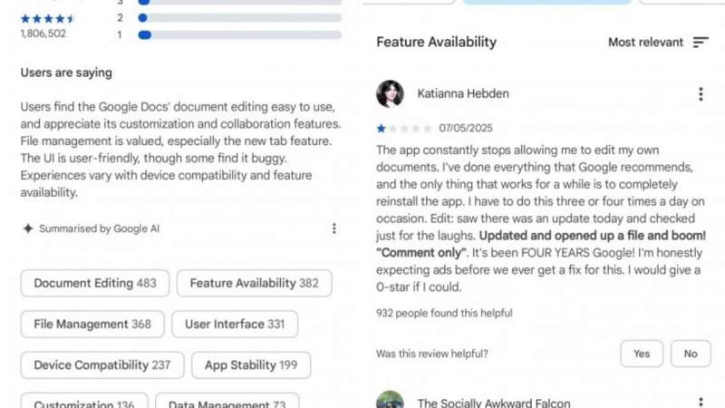The width and height of the screenshot is (725, 408).
Task: Click the Google AI sparkle icon
Action: 28,228
